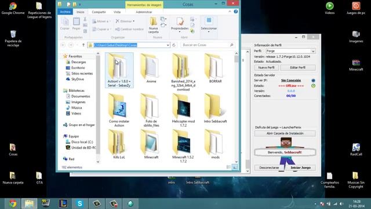Screen dimensions: 371x209
Task: Refresh the Cosas folder view
Action: click(174, 45)
